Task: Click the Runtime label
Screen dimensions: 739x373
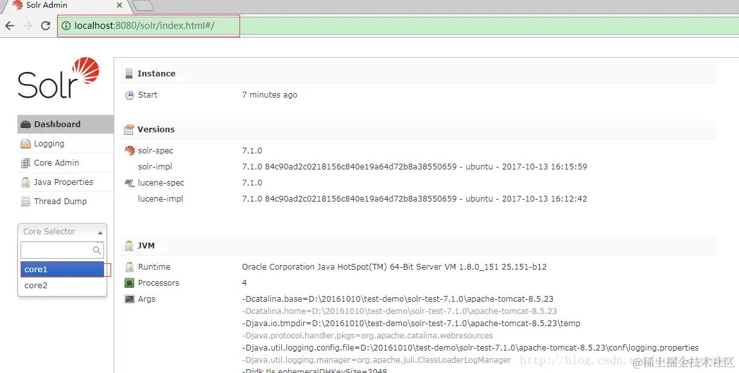Action: point(154,267)
